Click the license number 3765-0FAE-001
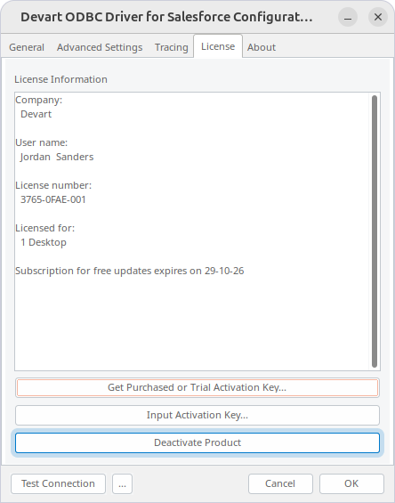 (53, 199)
